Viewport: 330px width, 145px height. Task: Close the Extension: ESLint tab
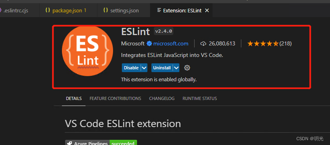click(207, 10)
